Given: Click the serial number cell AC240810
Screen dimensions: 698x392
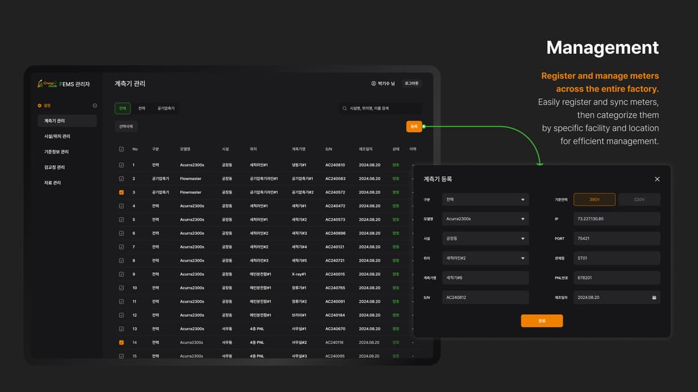Looking at the screenshot, I should [335, 165].
